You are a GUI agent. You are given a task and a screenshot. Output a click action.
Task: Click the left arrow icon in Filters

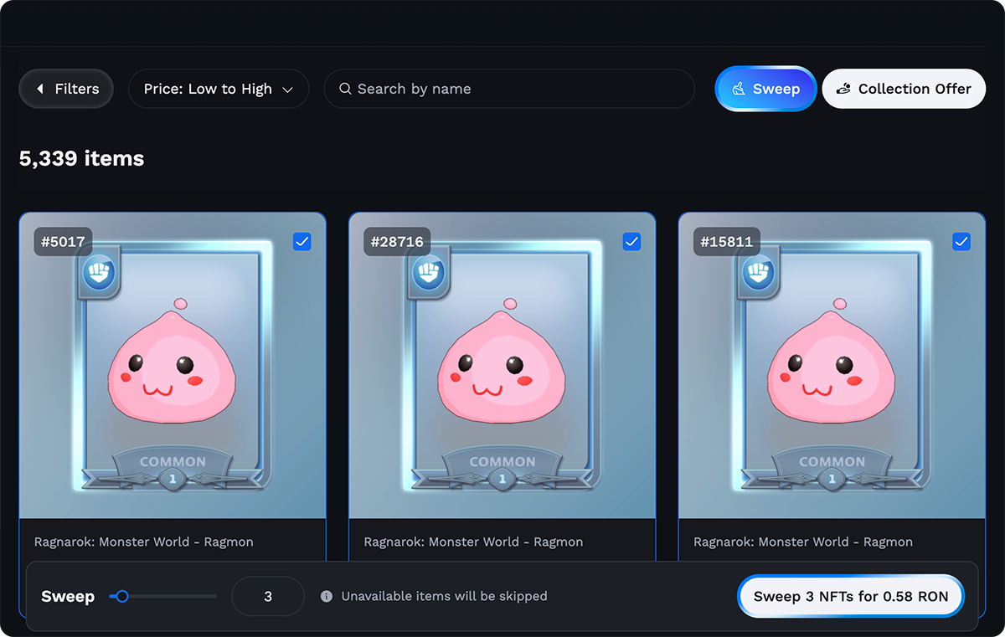tap(39, 89)
